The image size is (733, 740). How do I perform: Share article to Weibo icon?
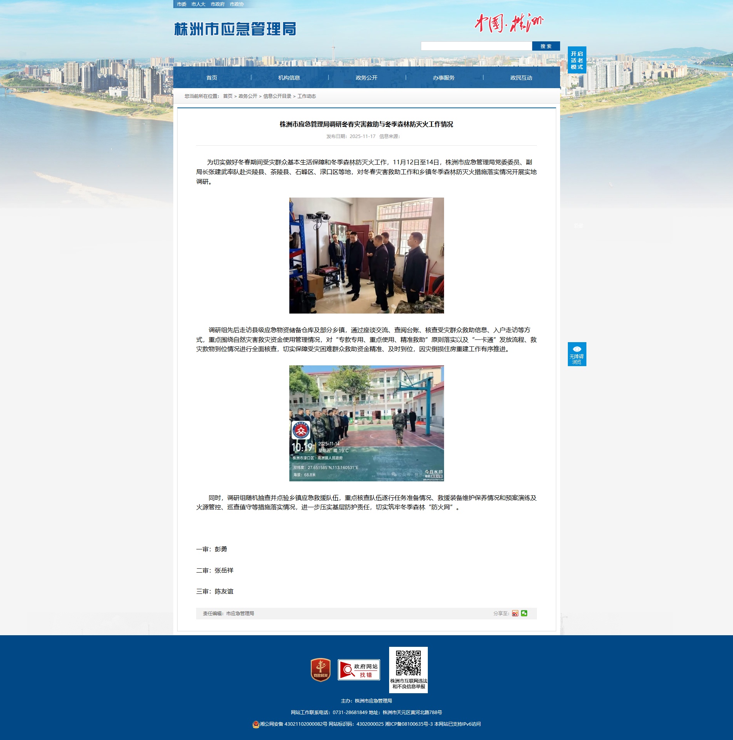[x=515, y=614]
